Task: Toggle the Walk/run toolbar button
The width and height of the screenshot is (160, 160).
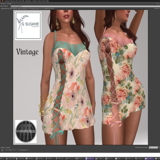Action: pos(50,158)
